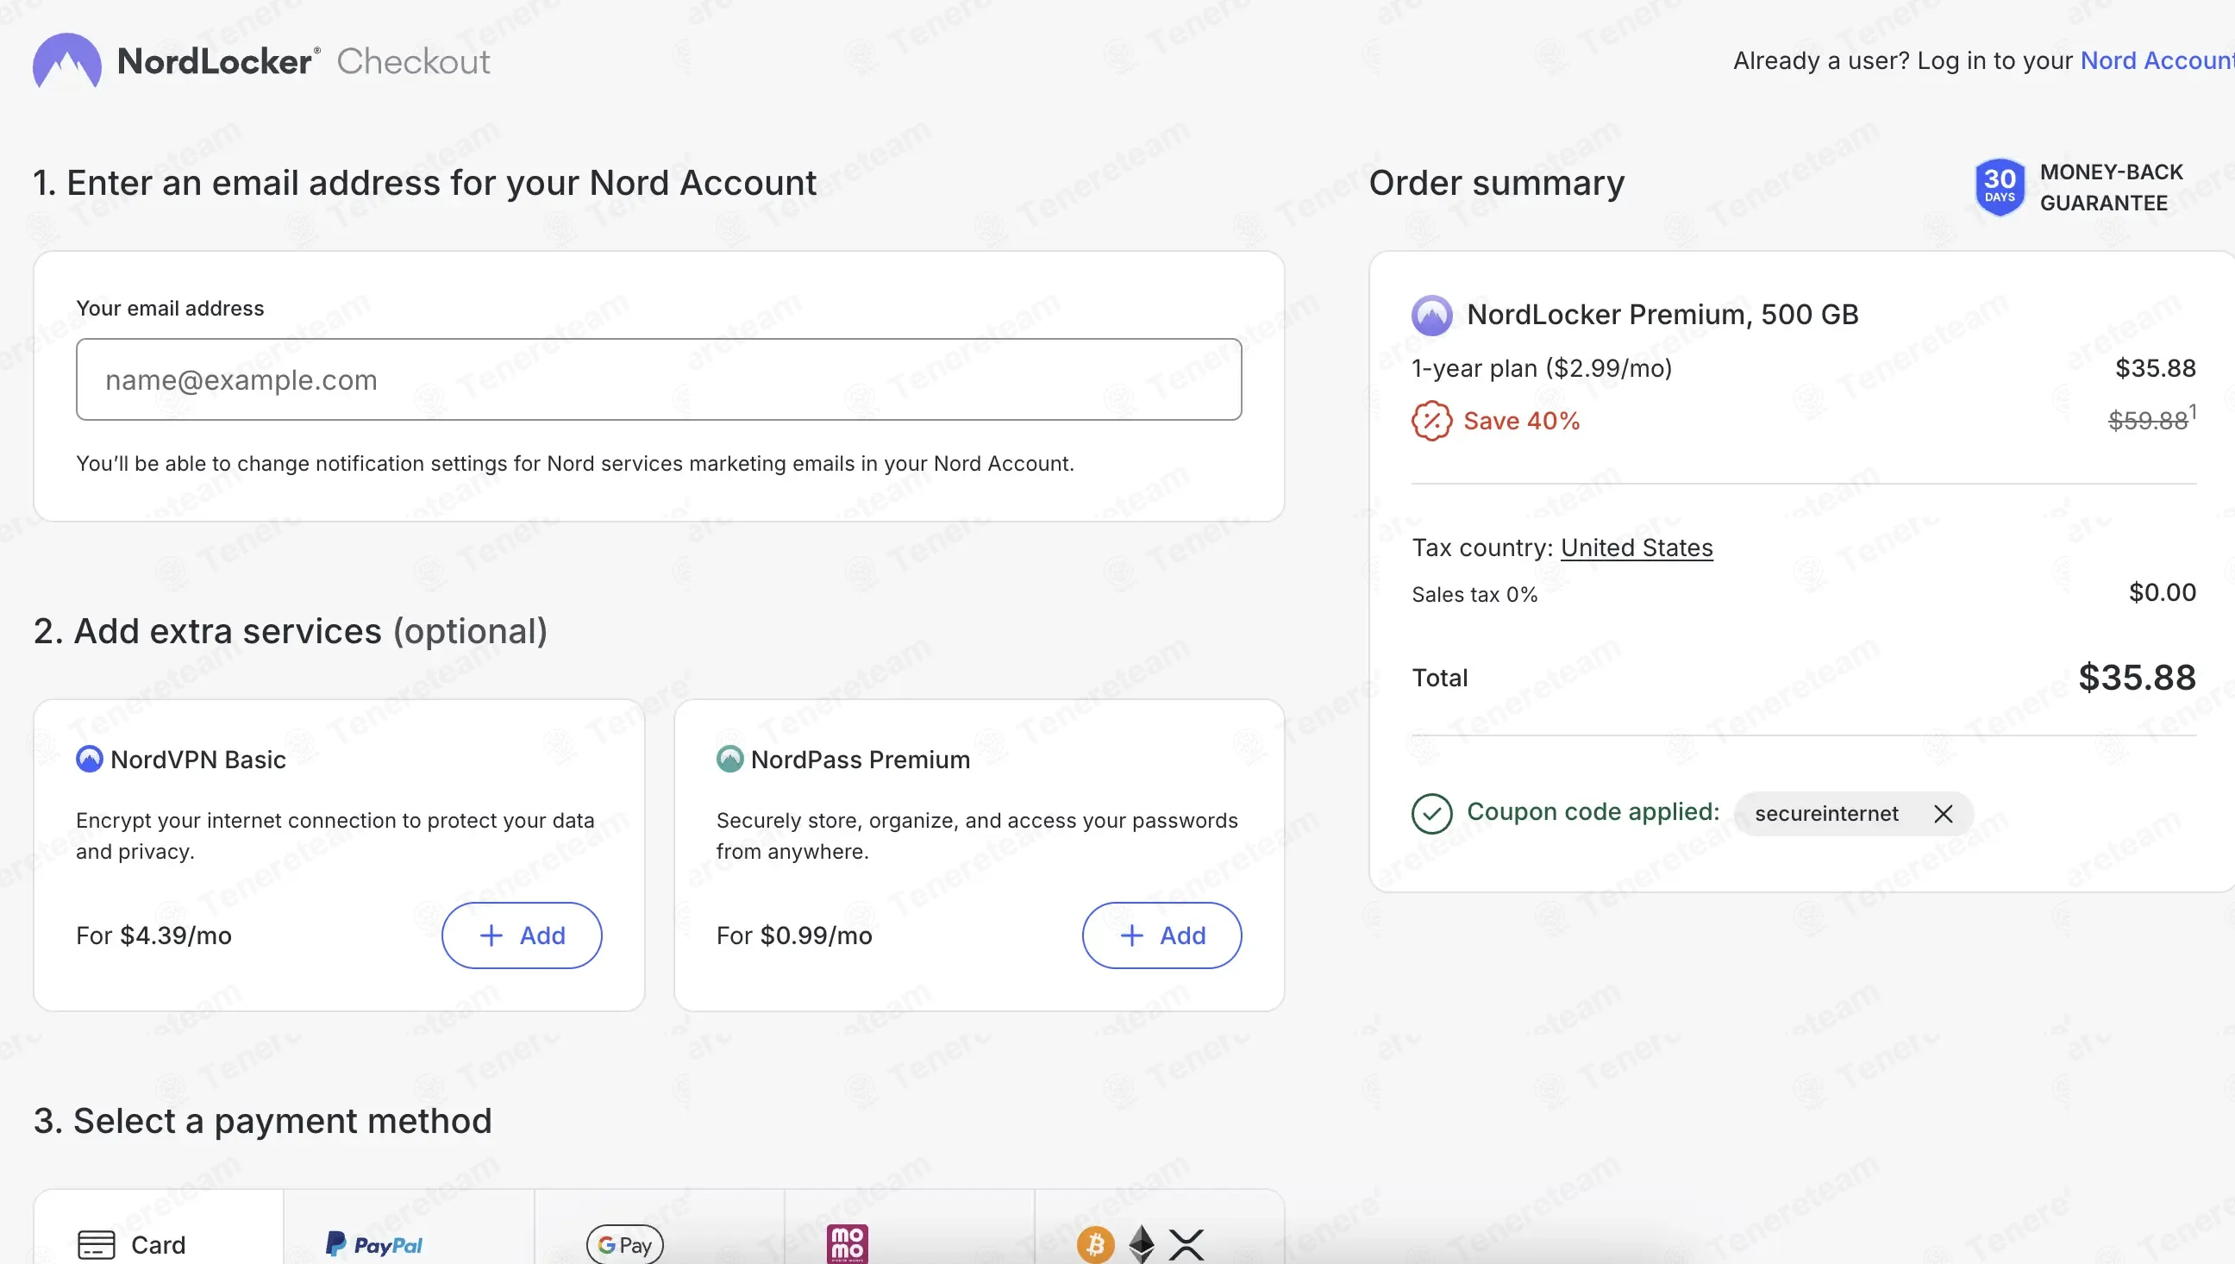Click the 'For $0.99/mo' price text
The width and height of the screenshot is (2235, 1264).
[794, 935]
